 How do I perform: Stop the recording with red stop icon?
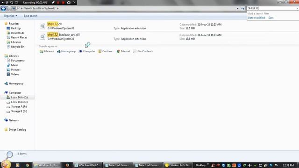click(63, 2)
